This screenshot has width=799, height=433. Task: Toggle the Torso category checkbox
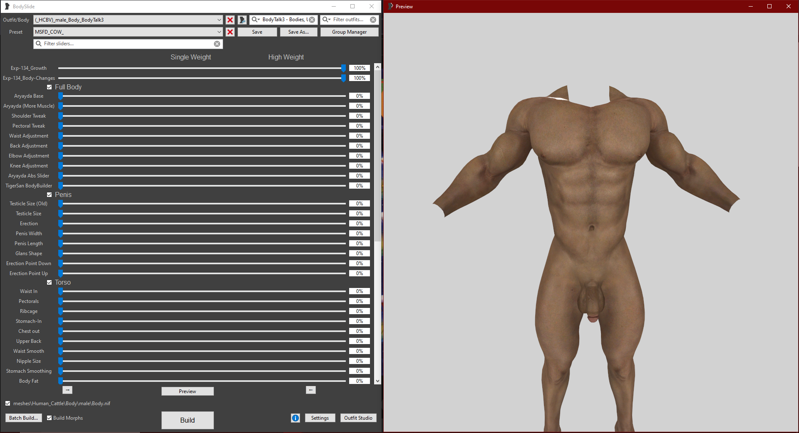coord(50,283)
